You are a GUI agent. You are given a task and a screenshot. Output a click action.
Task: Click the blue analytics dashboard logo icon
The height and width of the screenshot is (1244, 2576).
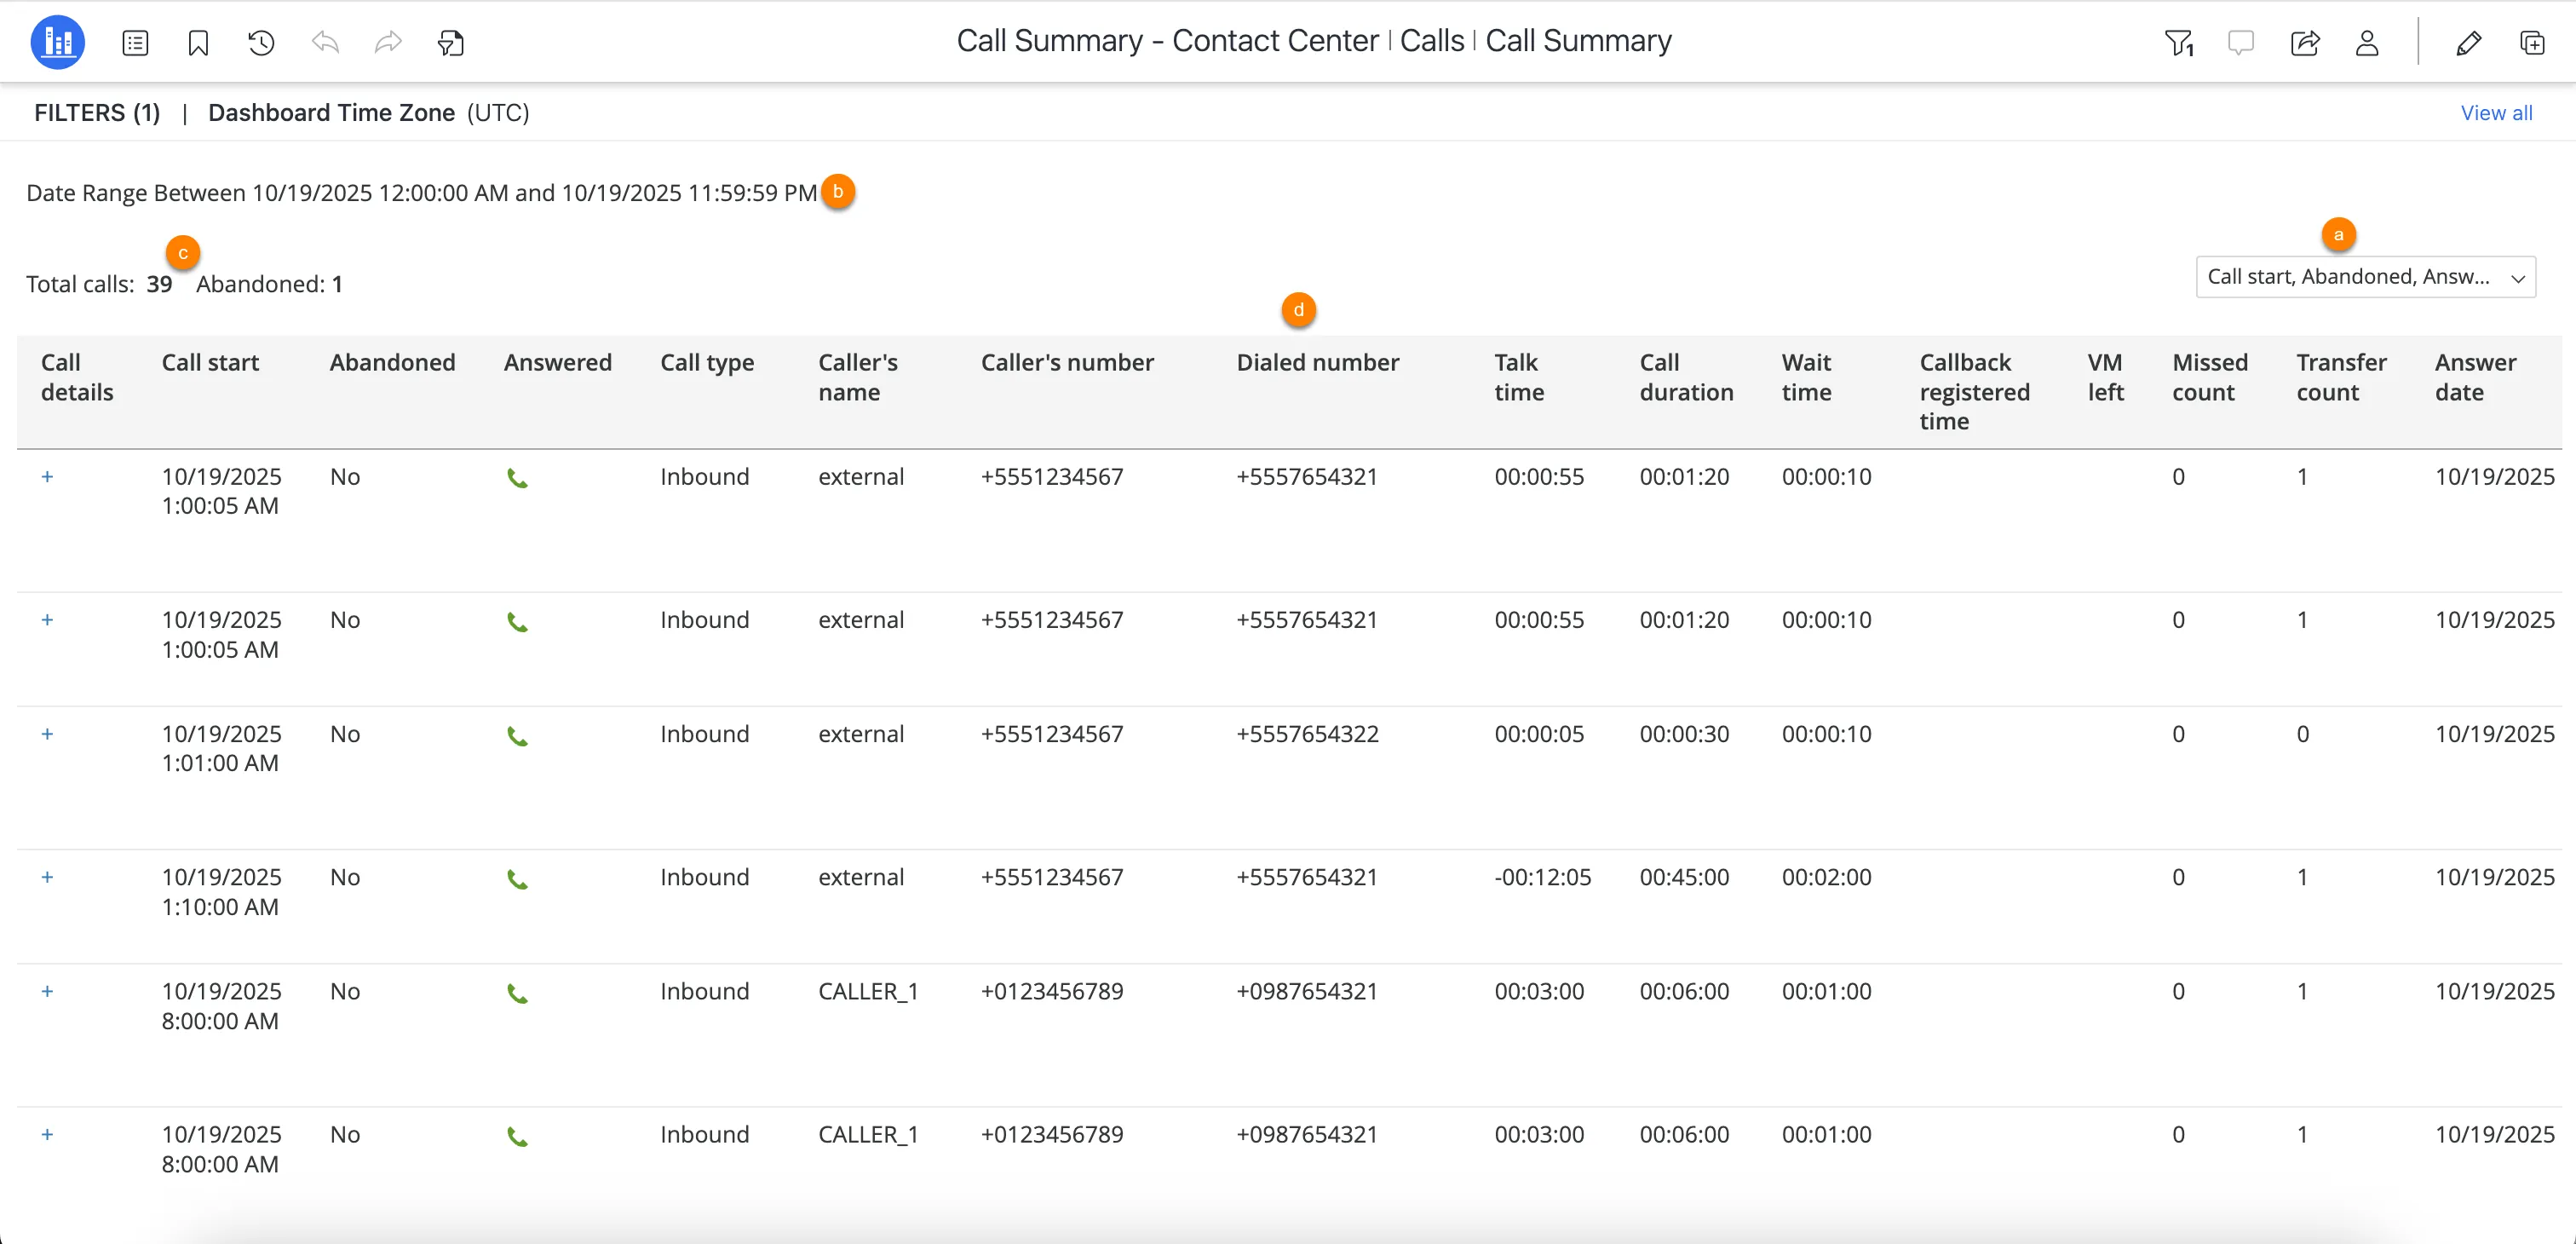58,42
